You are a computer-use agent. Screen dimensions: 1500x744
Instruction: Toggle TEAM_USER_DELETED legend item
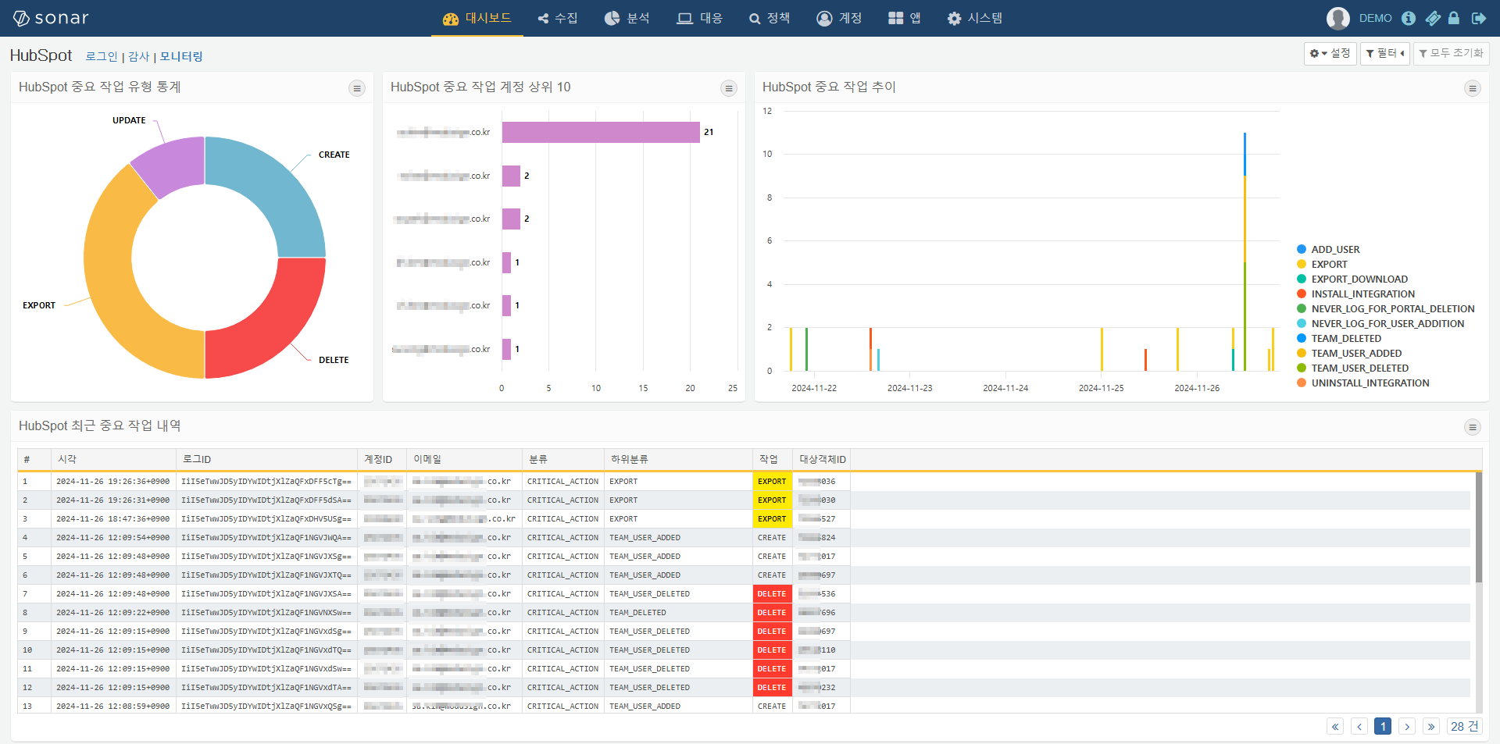(x=1352, y=368)
